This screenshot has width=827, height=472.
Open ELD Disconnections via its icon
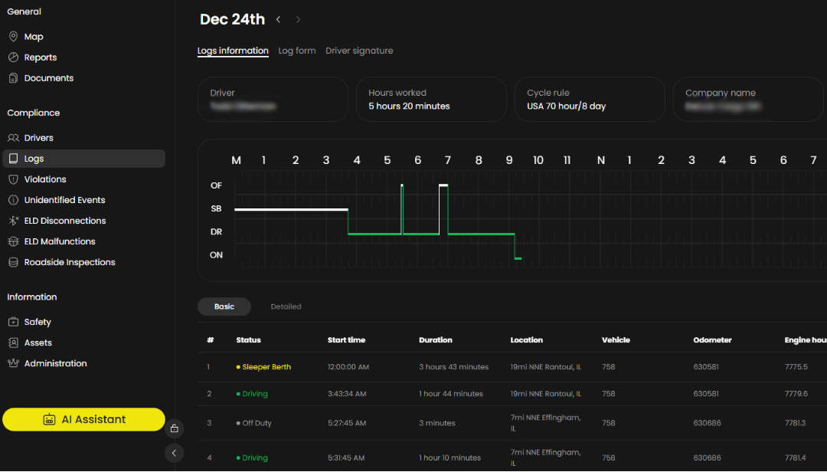click(x=12, y=220)
